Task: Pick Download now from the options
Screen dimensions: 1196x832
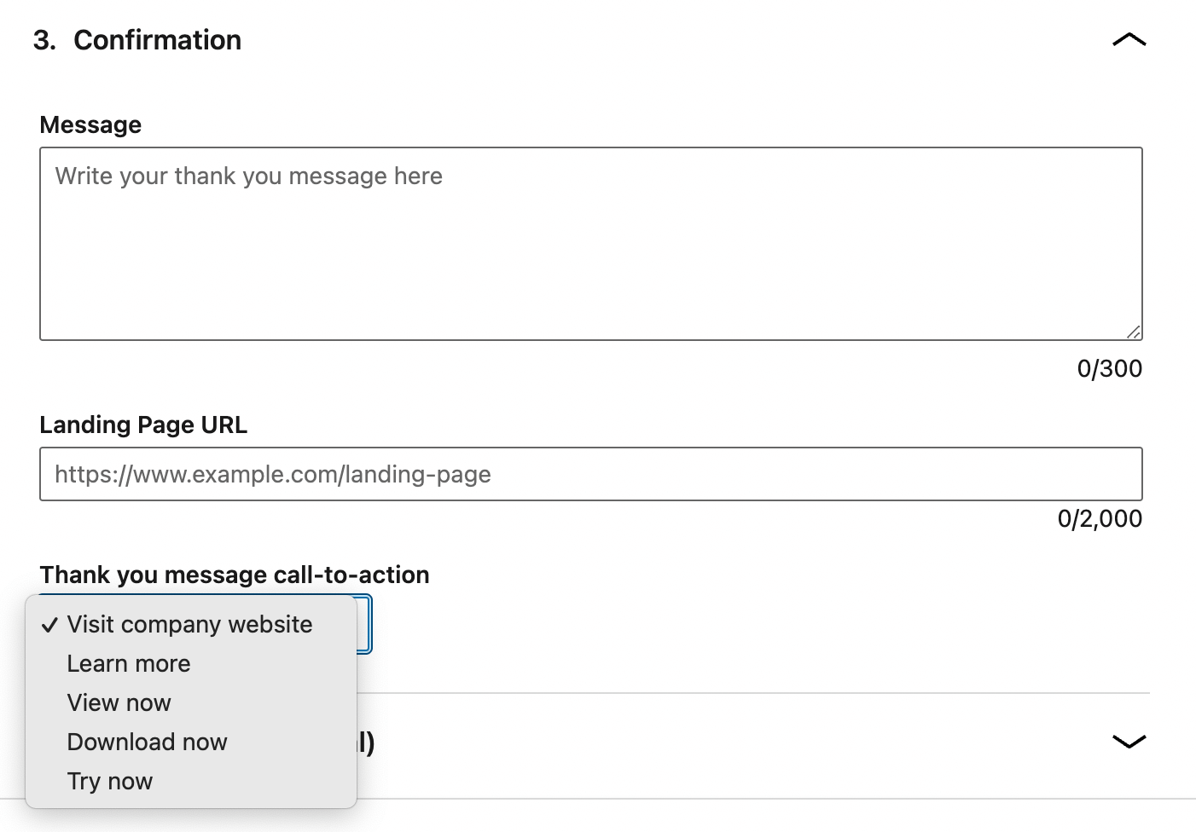Action: [146, 742]
